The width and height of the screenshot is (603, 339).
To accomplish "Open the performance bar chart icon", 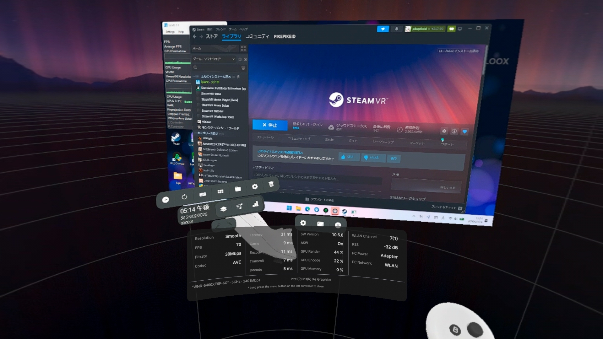I will (255, 204).
